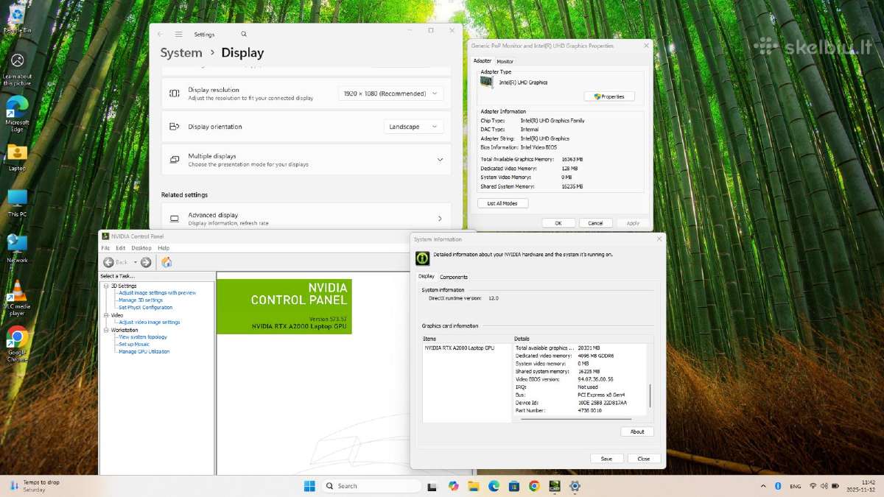Switch to NVIDIA Control Panel taskbar icon

pyautogui.click(x=555, y=486)
